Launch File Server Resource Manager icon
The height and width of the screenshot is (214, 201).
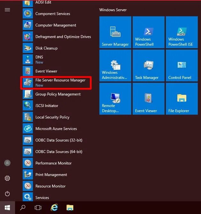click(28, 83)
